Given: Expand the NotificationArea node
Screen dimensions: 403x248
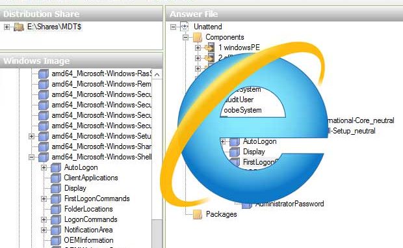Looking at the screenshot, I should 44,230.
